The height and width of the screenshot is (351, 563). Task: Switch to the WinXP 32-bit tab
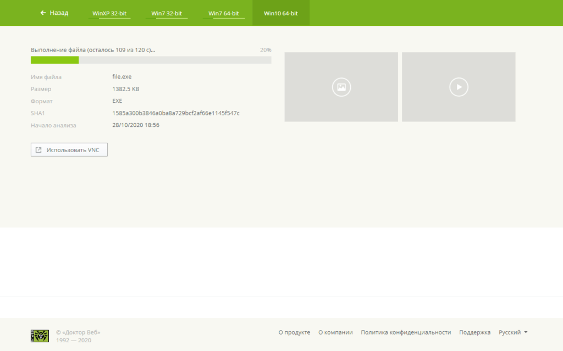coord(109,13)
